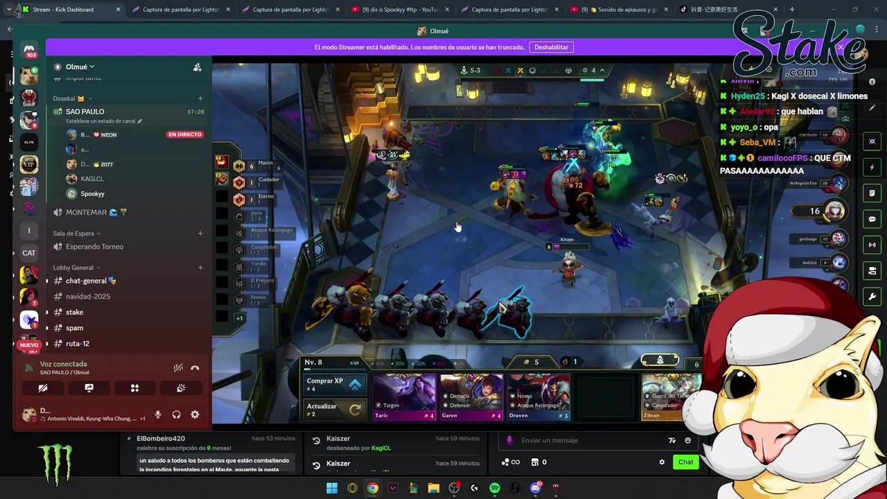
Task: Open Discord from the taskbar
Action: [535, 488]
